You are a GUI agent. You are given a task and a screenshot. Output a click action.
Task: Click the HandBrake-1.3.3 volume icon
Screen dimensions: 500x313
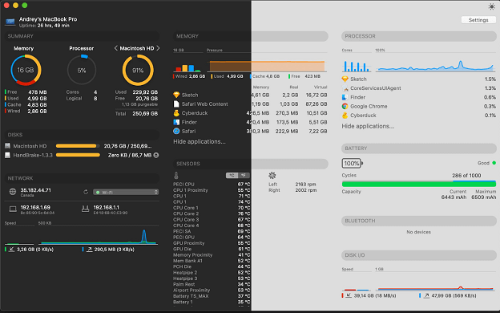coord(8,155)
